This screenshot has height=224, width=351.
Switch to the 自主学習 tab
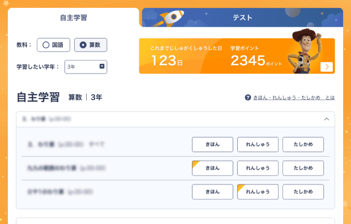[x=74, y=18]
